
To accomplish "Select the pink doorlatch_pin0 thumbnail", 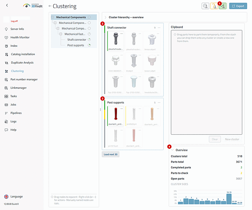I will tap(134, 135).
